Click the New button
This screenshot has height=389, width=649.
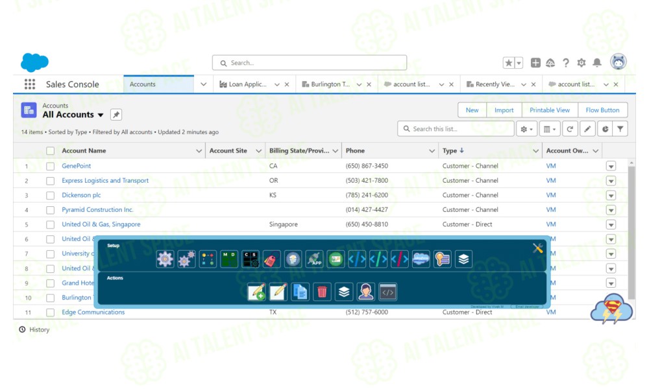click(x=472, y=110)
